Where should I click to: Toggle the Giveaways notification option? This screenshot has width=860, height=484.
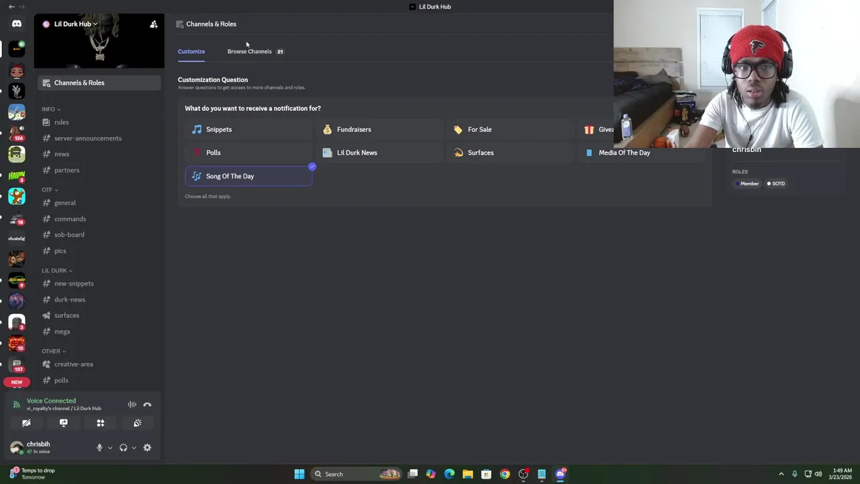click(x=597, y=129)
